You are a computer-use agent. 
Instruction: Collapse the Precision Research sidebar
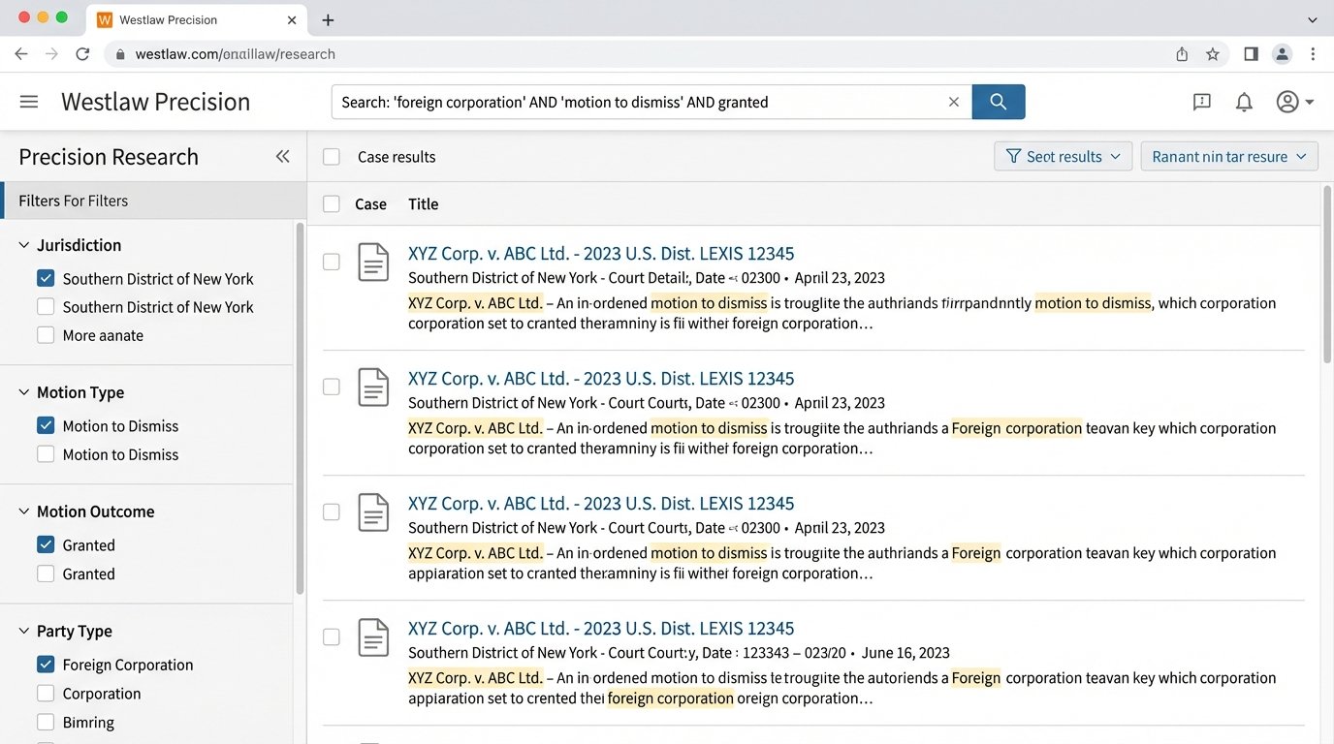click(282, 155)
